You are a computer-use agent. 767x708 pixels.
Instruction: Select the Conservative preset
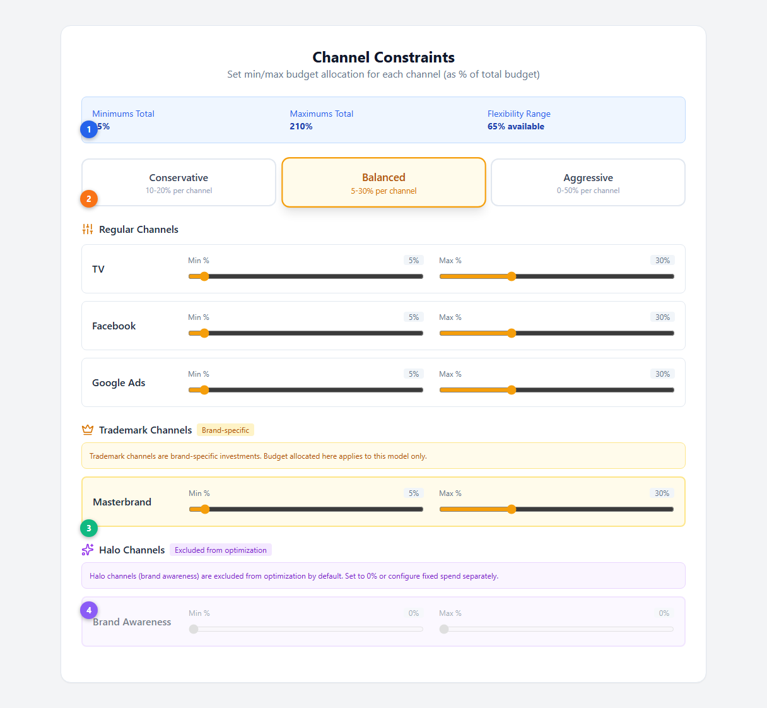(179, 182)
